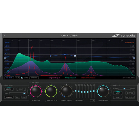
Task: Click the 400 Hz EQ band fader
Action: click(82, 92)
